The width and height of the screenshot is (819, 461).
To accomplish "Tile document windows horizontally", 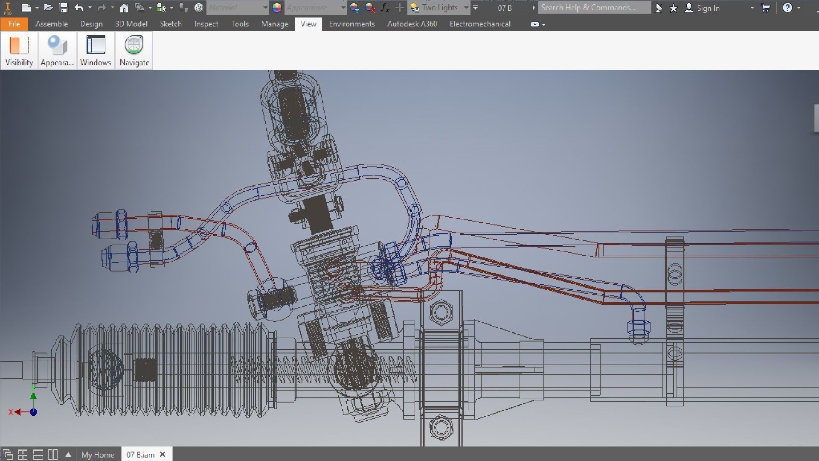I will [x=38, y=455].
